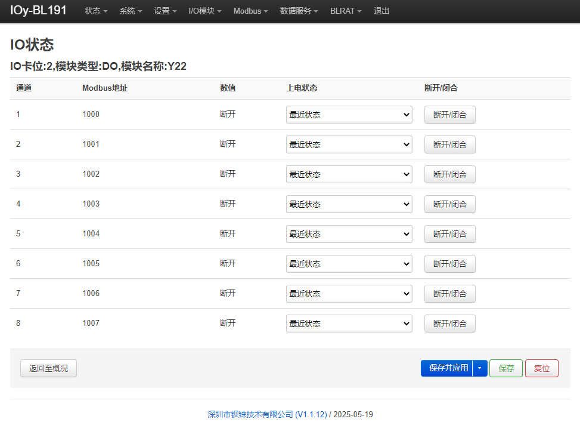The height and width of the screenshot is (425, 580).
Task: Click 退出 to log out
Action: [x=382, y=11]
